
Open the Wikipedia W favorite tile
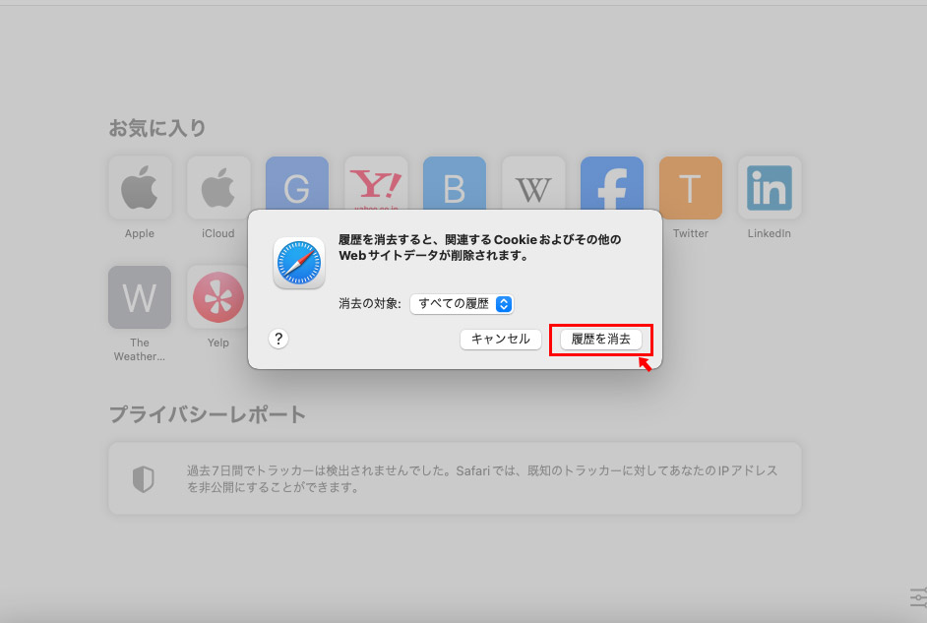point(533,183)
